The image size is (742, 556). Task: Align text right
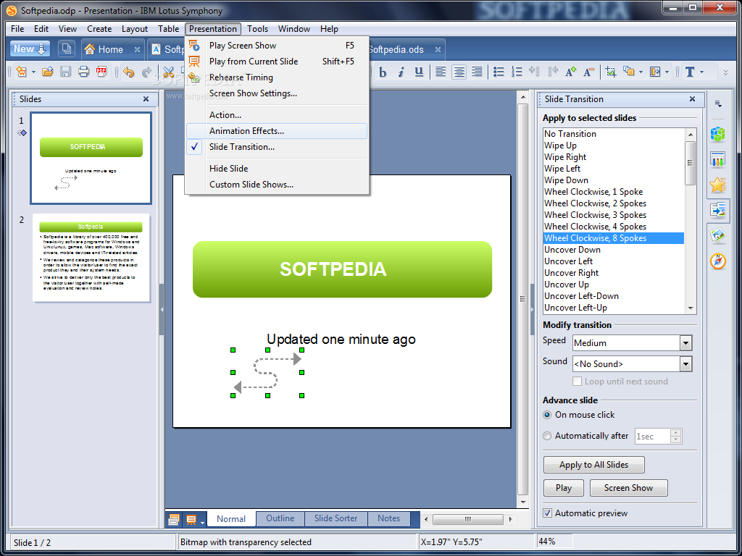[x=477, y=72]
